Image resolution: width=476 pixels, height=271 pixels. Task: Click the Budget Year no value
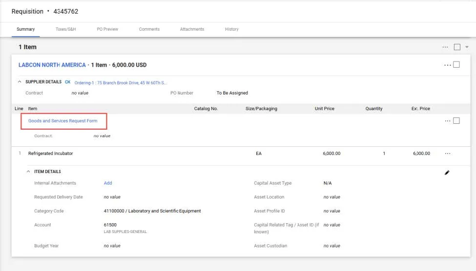pyautogui.click(x=112, y=246)
